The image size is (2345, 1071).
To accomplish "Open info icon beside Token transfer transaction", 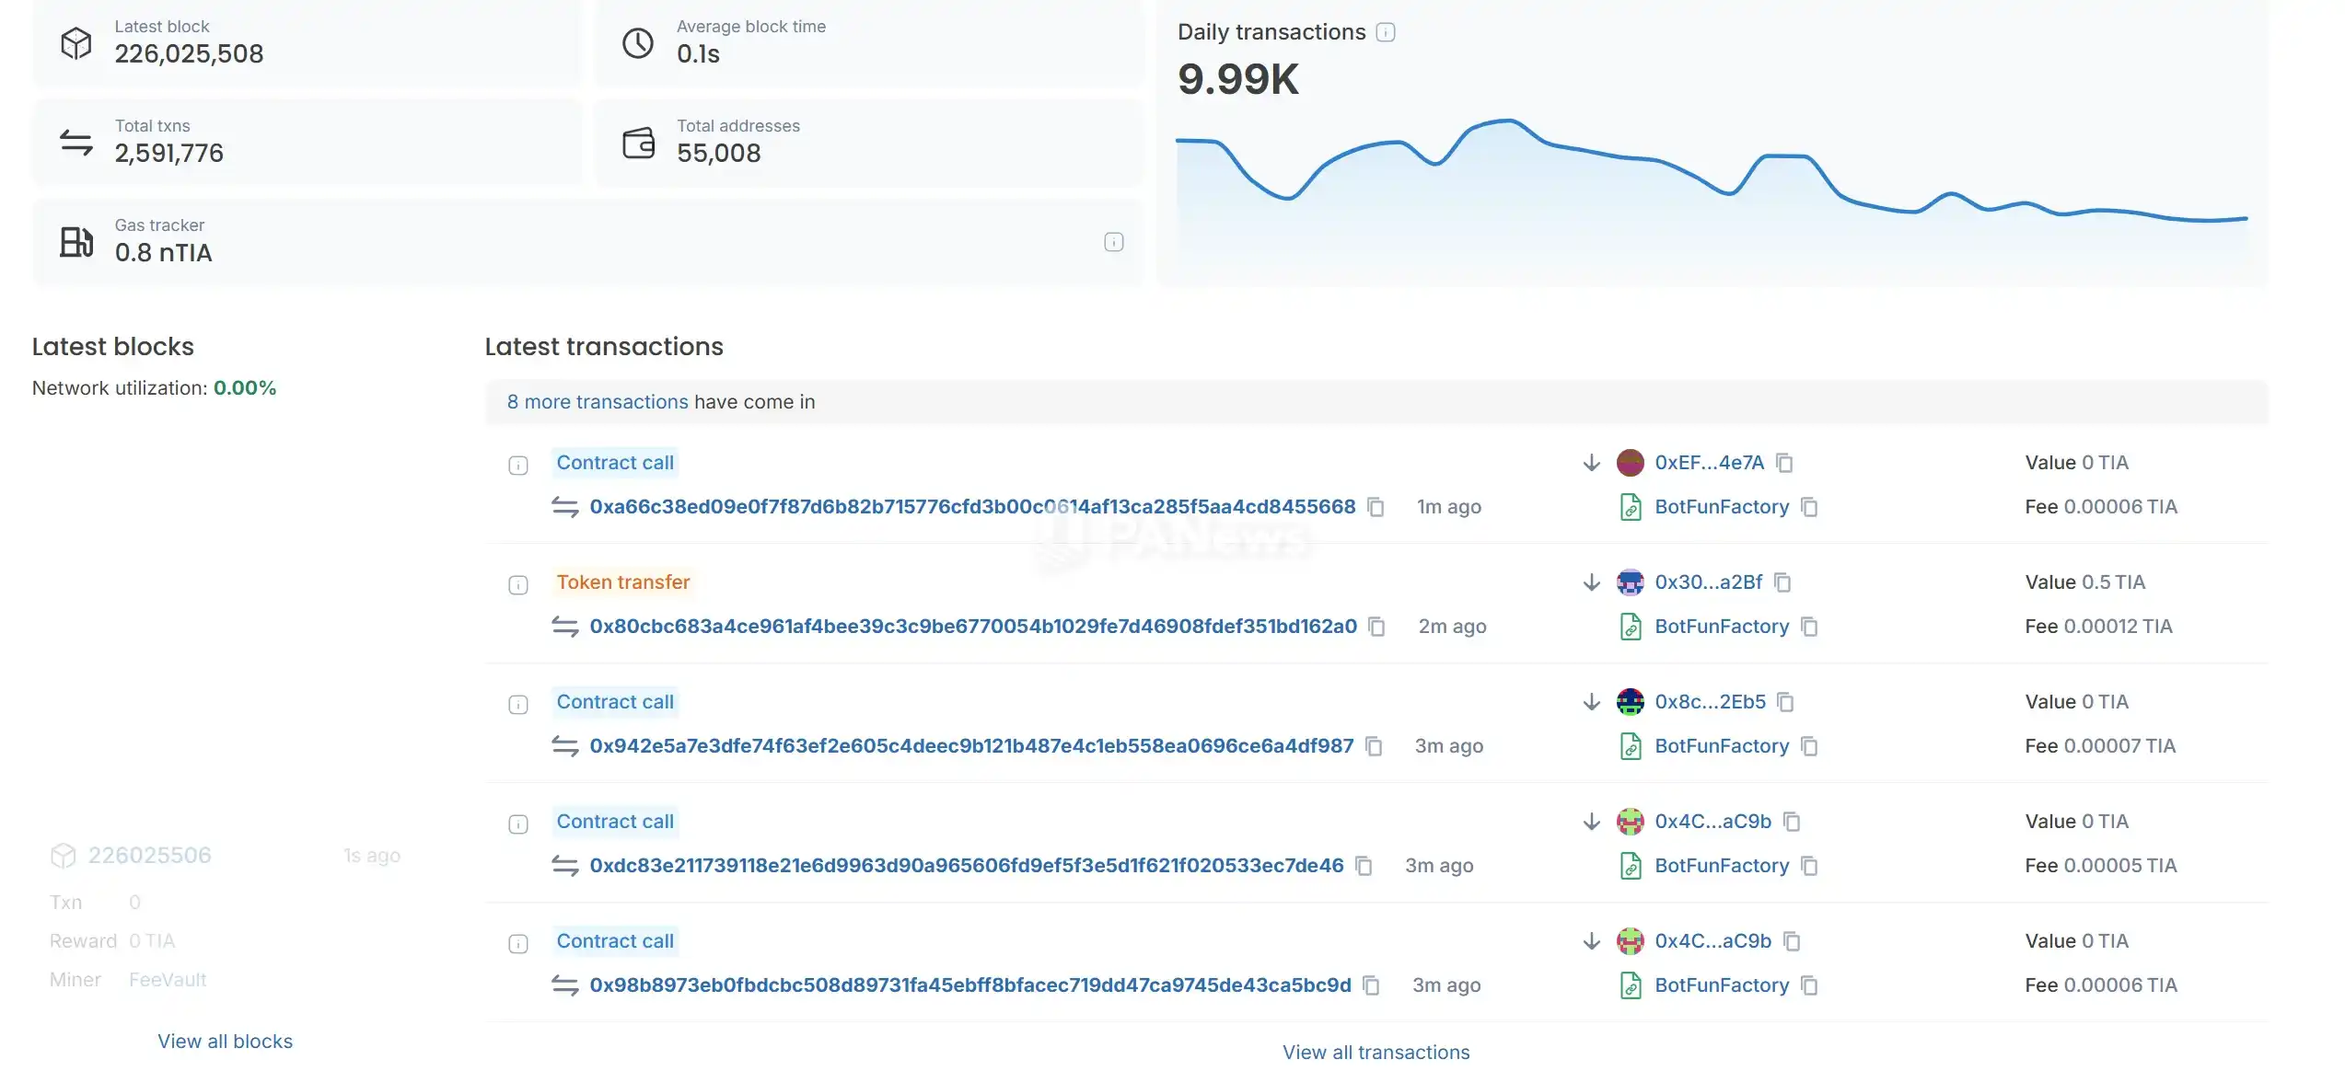I will click(518, 585).
